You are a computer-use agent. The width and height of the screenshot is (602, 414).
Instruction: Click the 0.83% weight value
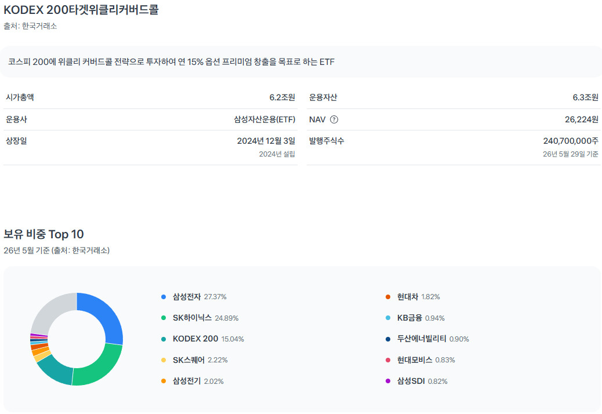[x=445, y=360]
